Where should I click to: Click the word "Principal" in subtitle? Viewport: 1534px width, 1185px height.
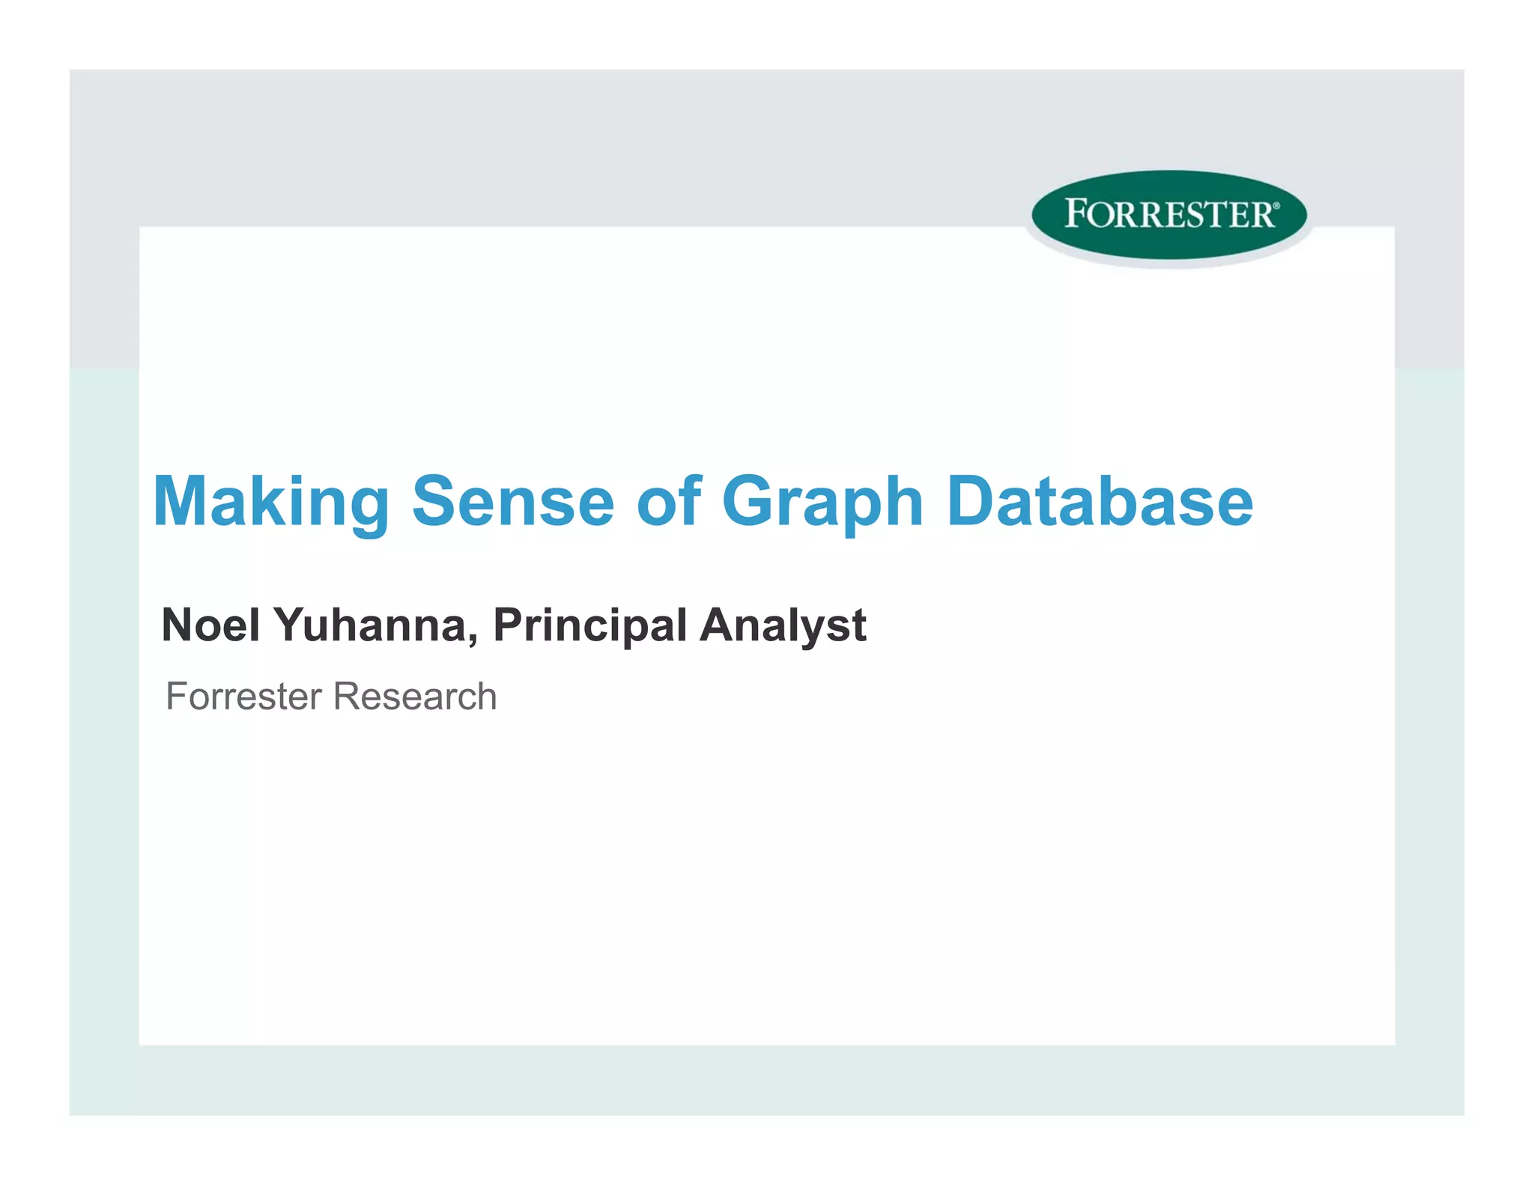click(589, 625)
